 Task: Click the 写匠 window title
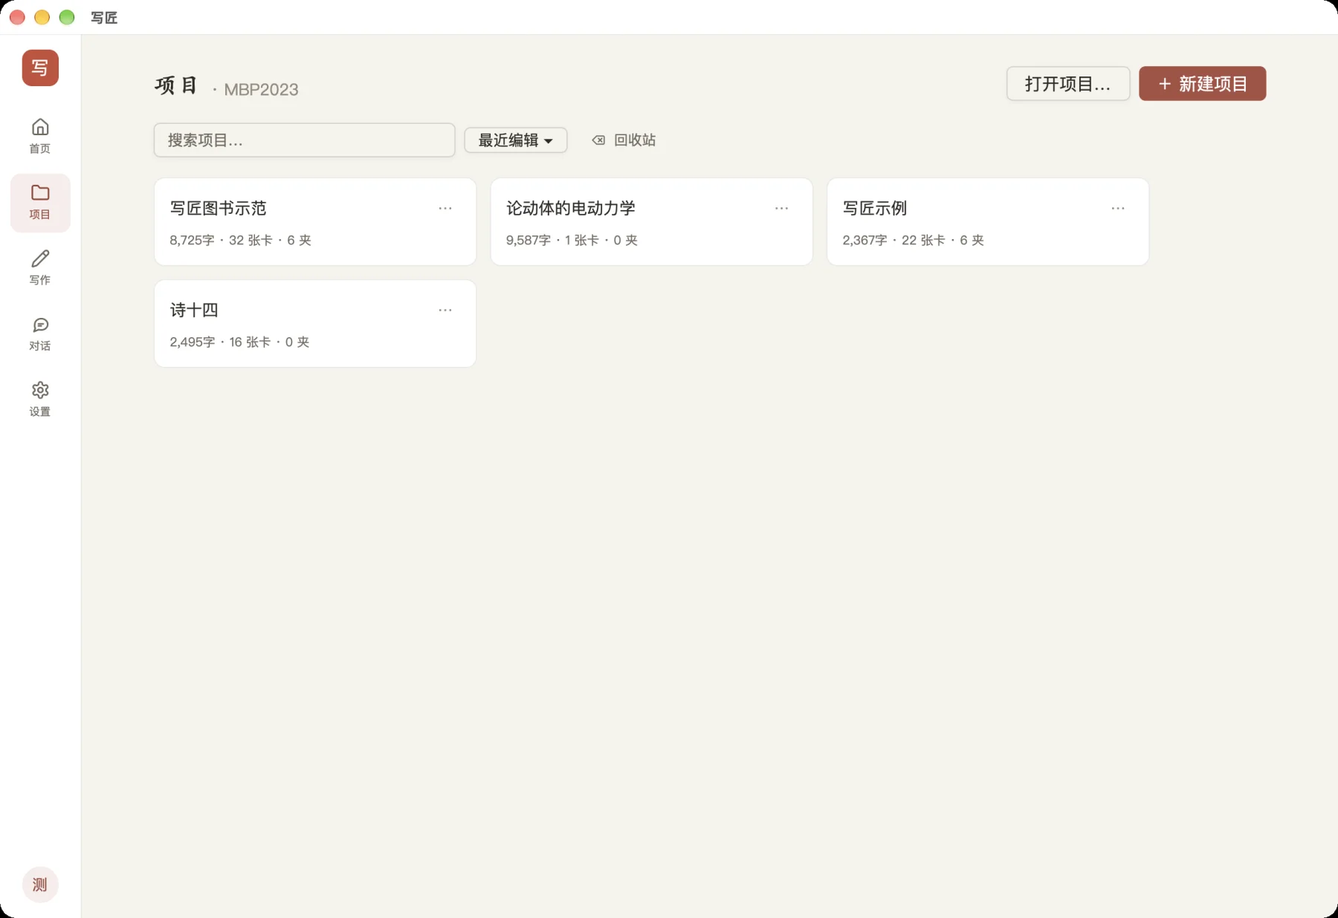[x=104, y=18]
